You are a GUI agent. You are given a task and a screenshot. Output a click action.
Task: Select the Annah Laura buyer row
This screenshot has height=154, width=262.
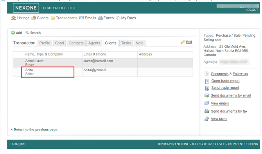pyautogui.click(x=103, y=63)
